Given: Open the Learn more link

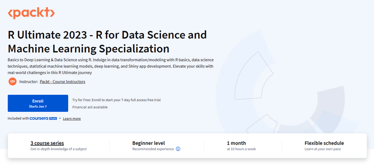Looking at the screenshot, I should (x=72, y=118).
